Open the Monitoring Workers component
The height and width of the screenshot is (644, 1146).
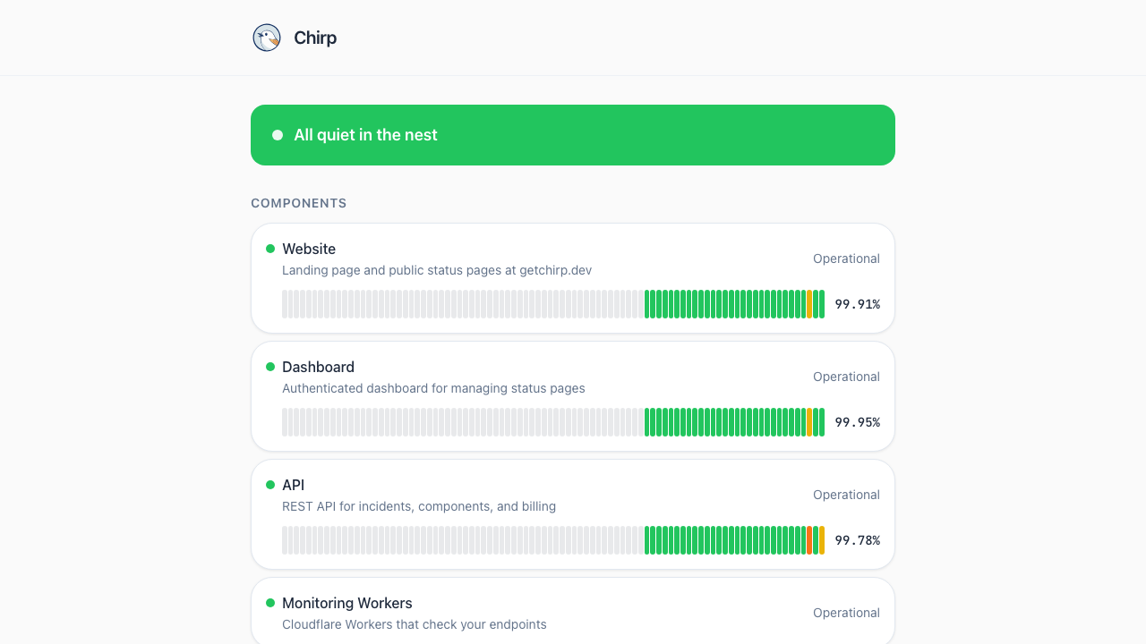coord(346,603)
